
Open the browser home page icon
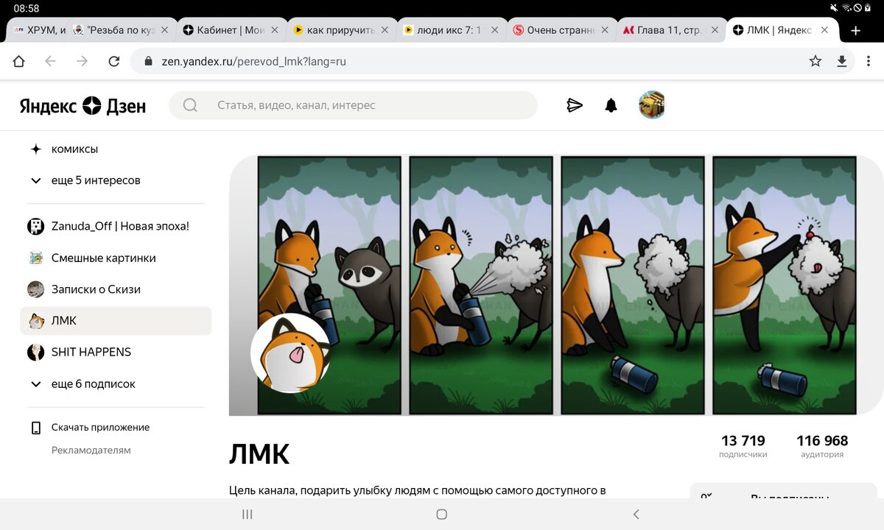click(18, 61)
